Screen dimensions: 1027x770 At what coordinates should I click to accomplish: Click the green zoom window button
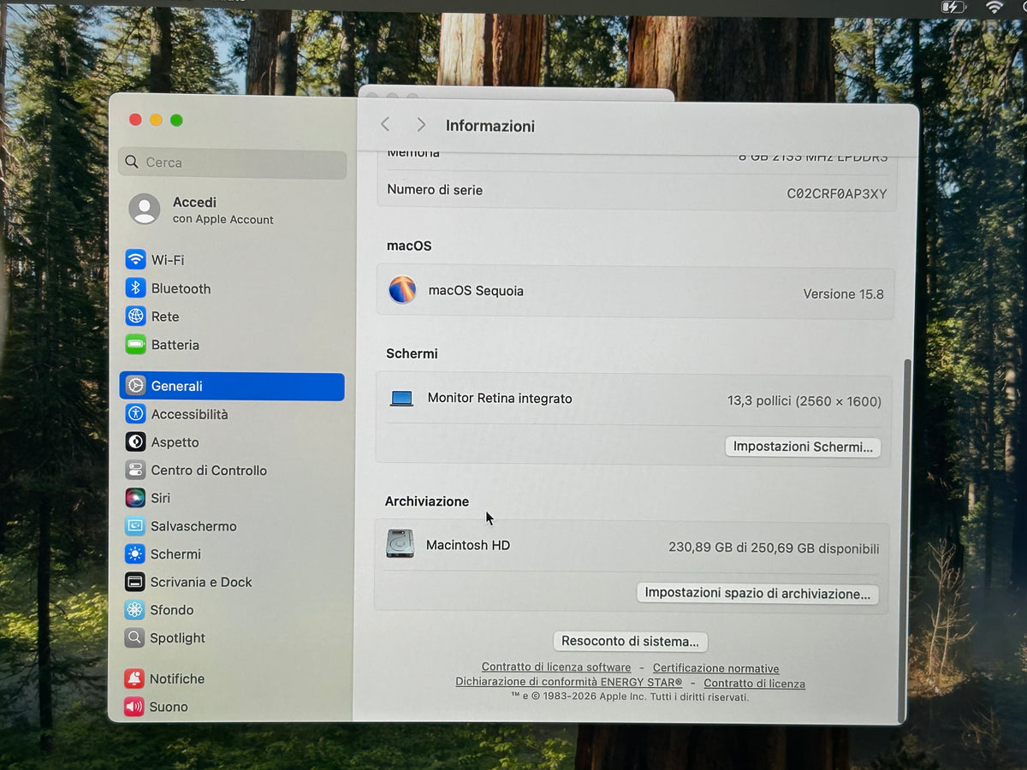pyautogui.click(x=176, y=120)
